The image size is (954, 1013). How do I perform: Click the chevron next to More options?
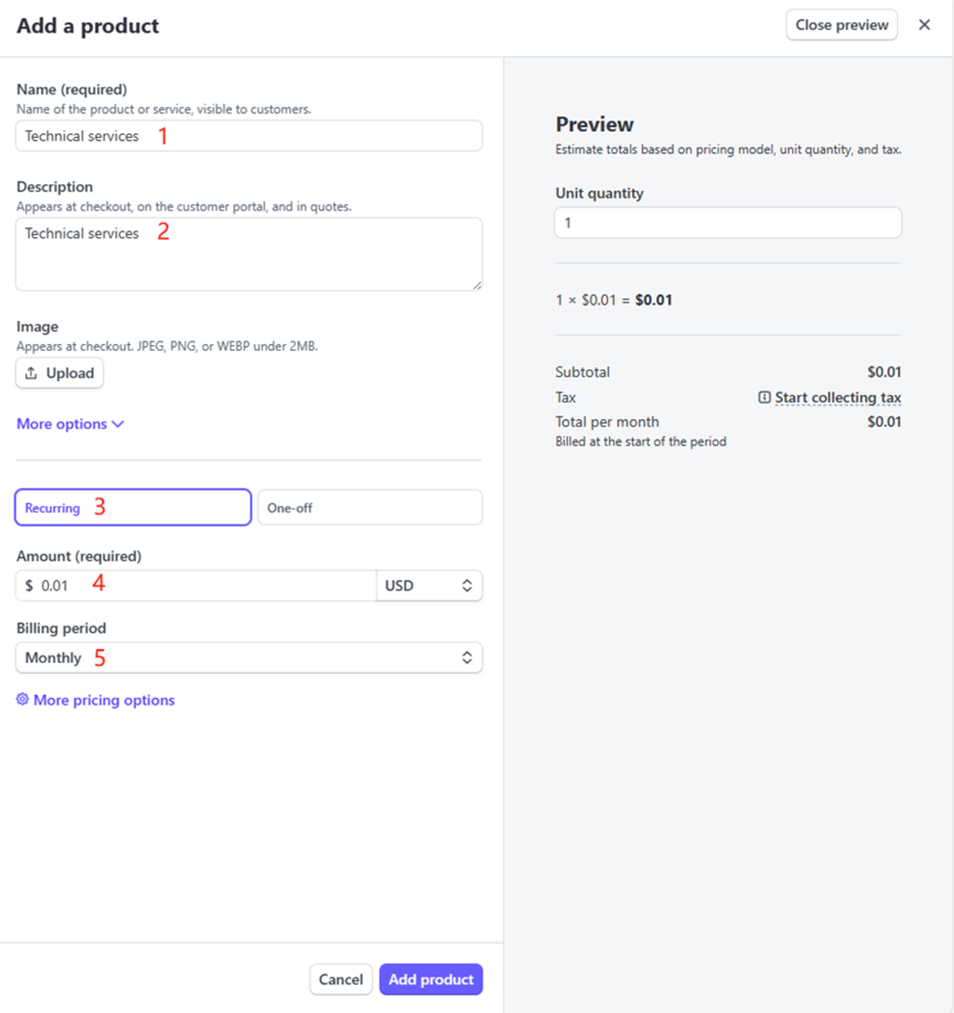[x=118, y=424]
